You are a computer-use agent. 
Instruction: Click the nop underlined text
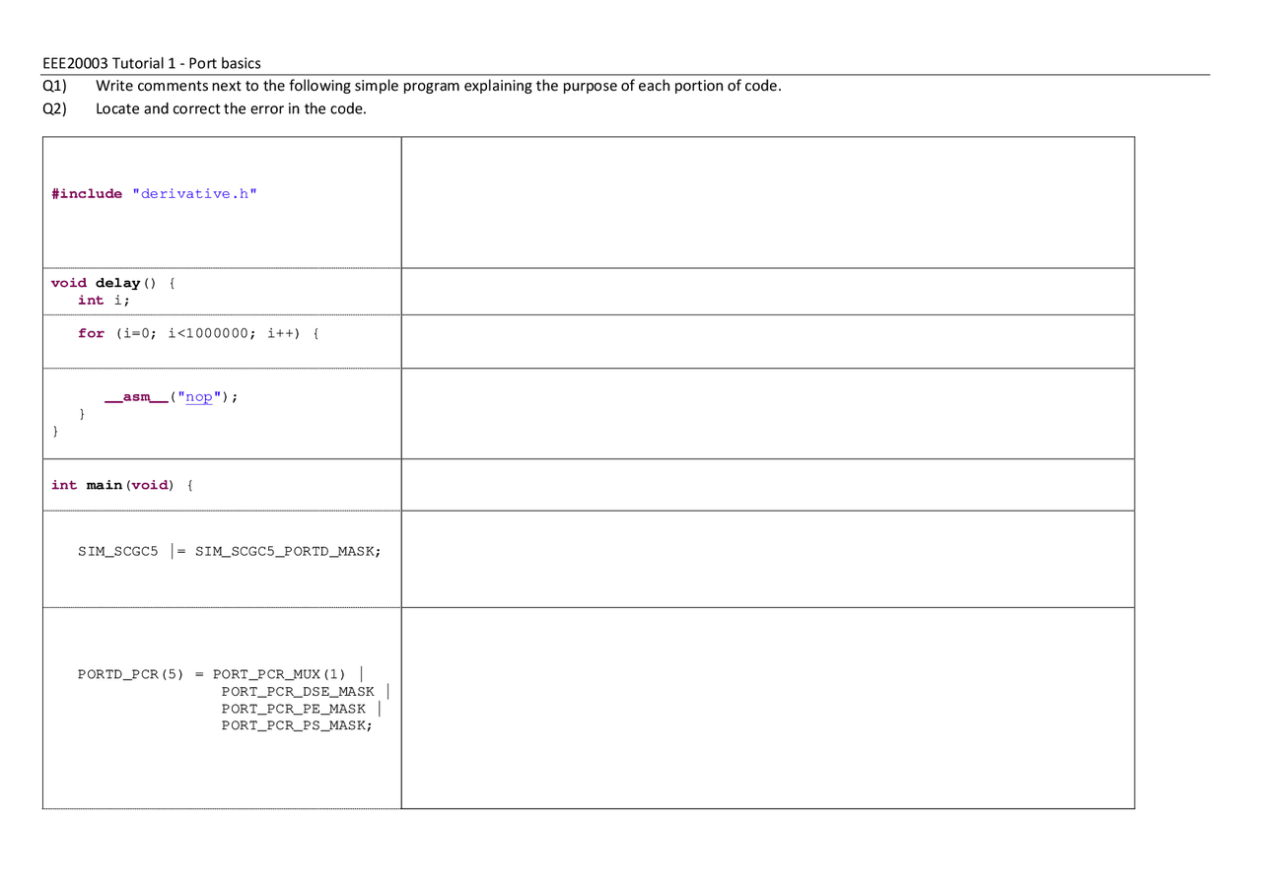[198, 396]
